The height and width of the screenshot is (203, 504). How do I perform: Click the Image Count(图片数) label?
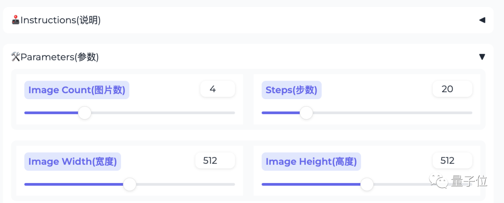tap(77, 90)
